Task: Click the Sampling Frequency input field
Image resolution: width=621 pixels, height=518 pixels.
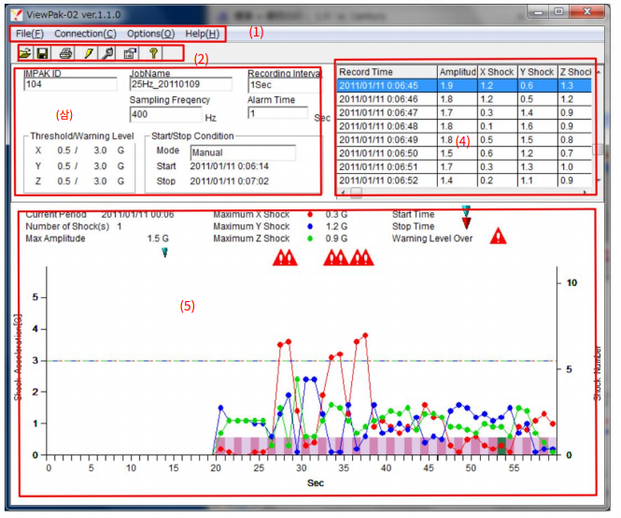Action: (164, 115)
